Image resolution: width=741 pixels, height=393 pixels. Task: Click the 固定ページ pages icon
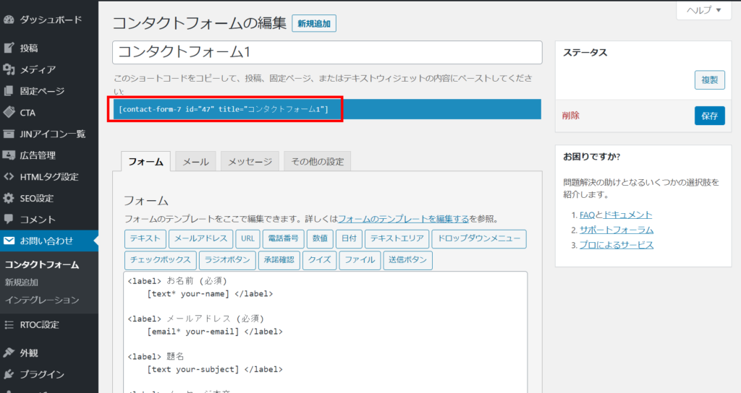[9, 90]
